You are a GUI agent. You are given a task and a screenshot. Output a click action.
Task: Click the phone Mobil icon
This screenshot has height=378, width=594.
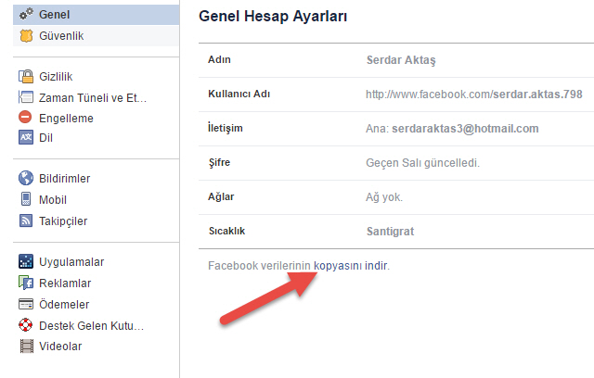tap(26, 199)
